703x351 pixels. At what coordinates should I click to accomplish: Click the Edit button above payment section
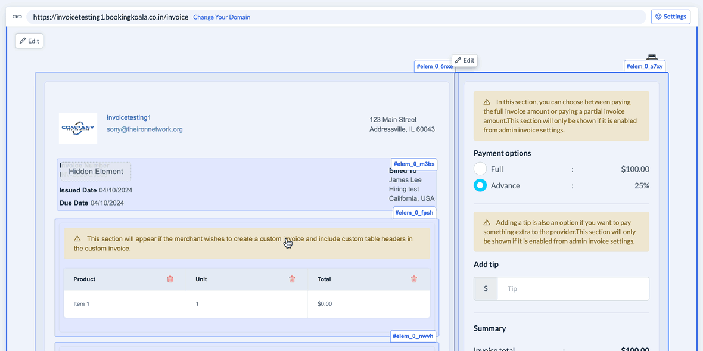[465, 60]
